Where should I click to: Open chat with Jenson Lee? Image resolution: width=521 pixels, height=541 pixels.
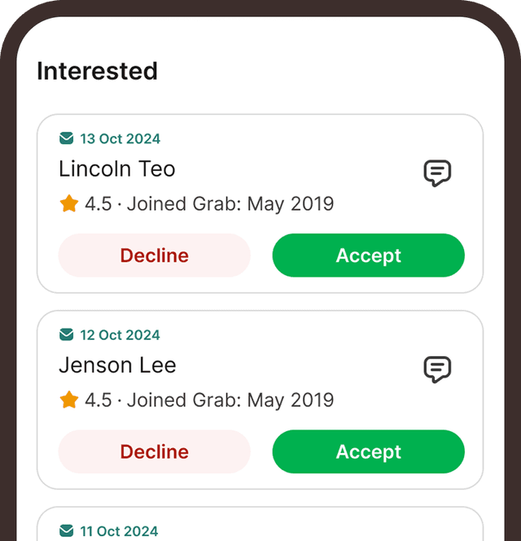pos(437,369)
